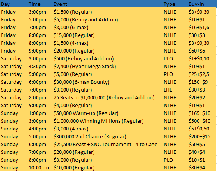
Task: Click the $60+$6 buy-in cell
Action: coord(197,51)
